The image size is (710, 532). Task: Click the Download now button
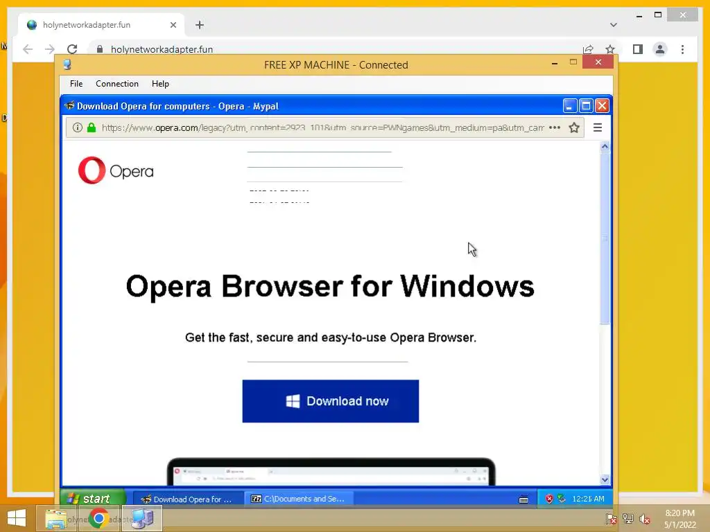tap(331, 401)
